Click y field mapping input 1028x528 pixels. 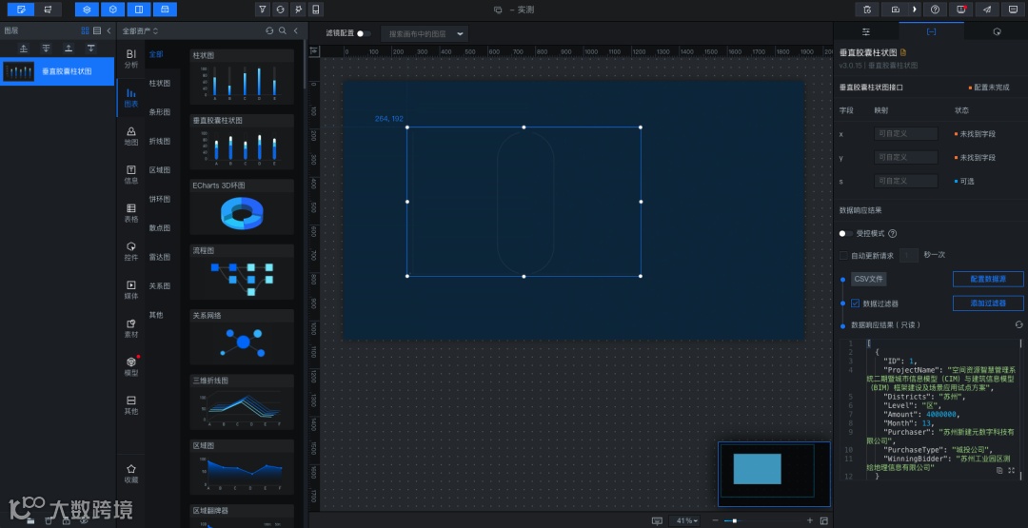coord(906,157)
